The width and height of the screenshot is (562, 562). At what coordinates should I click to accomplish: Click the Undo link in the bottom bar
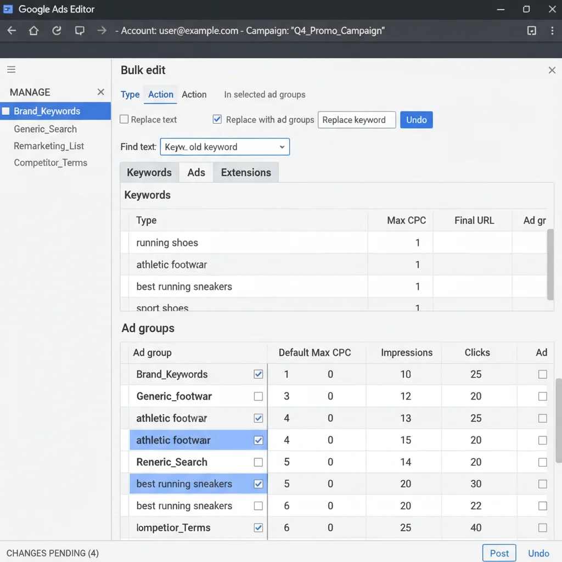coord(538,553)
